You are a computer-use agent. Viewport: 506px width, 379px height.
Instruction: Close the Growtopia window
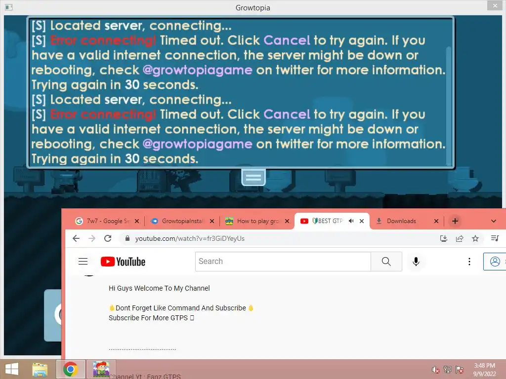(x=495, y=5)
